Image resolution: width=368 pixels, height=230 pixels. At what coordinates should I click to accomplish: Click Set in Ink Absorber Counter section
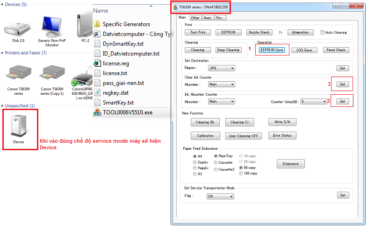point(343,101)
